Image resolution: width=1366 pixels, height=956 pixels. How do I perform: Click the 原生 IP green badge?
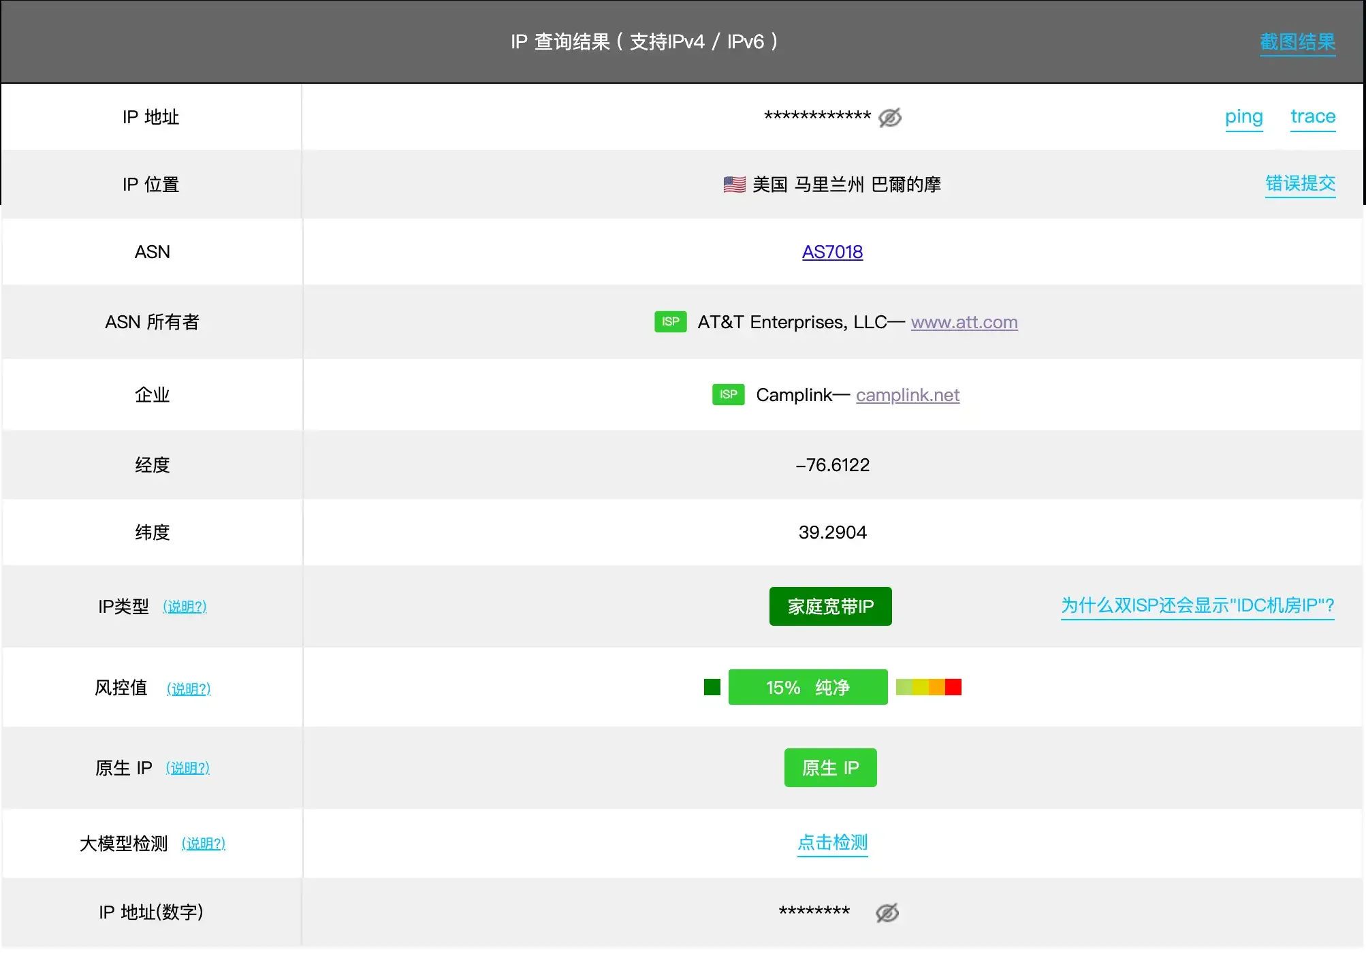(830, 767)
